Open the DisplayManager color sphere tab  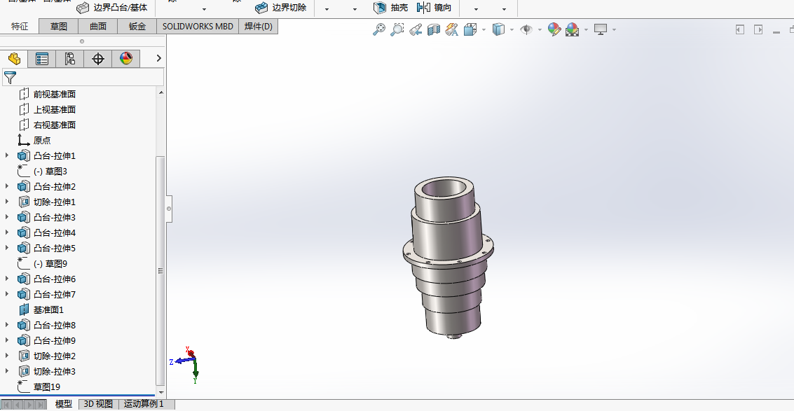tap(125, 59)
